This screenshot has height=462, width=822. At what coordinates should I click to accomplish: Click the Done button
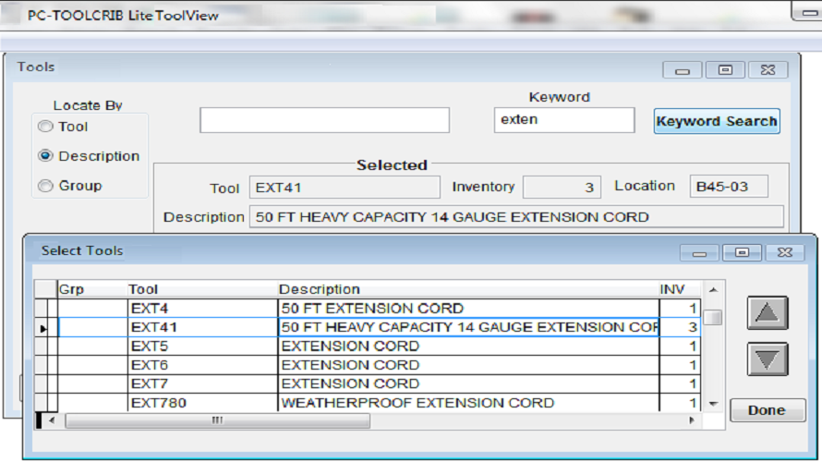[x=768, y=410]
